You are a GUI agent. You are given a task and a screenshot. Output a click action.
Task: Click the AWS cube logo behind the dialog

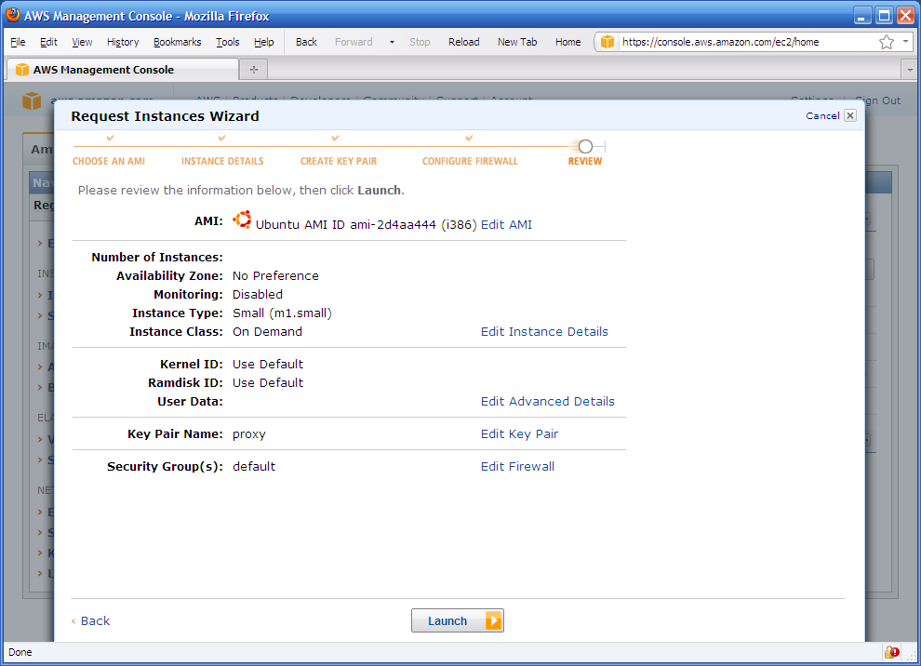click(x=32, y=100)
